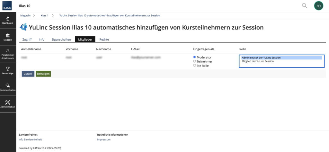The image size is (329, 152).
Task: Click the search magnifier icon
Action: (304, 6)
